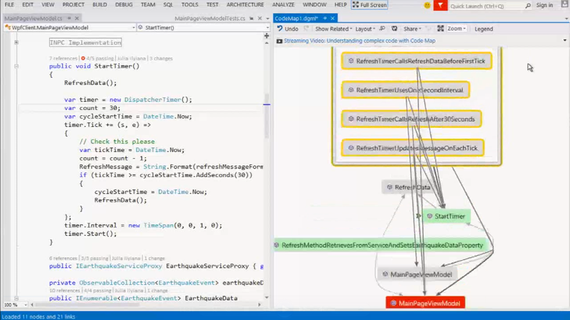Click the '4/5 passing' CodeLens test status

coord(97,58)
